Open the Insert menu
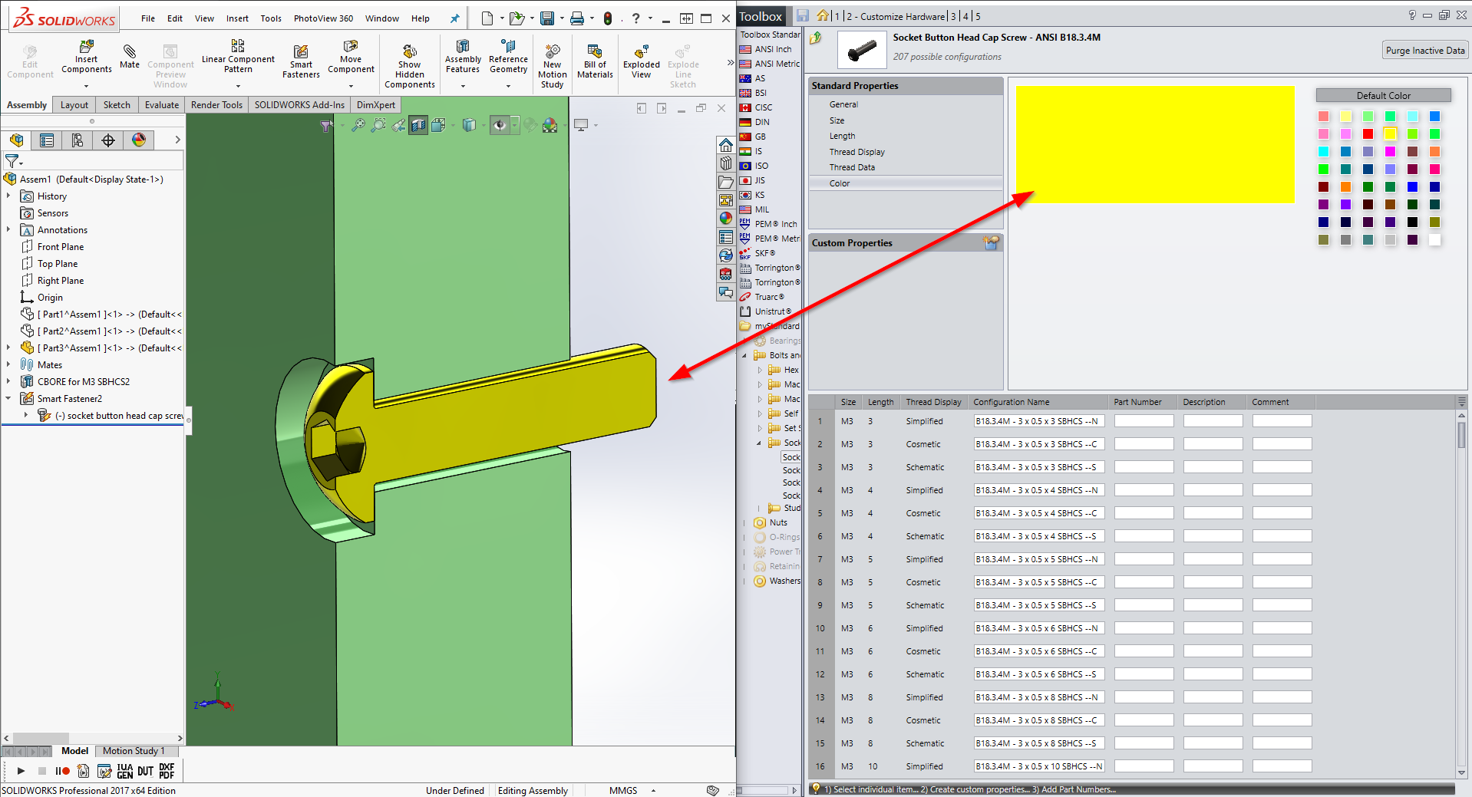 [237, 18]
